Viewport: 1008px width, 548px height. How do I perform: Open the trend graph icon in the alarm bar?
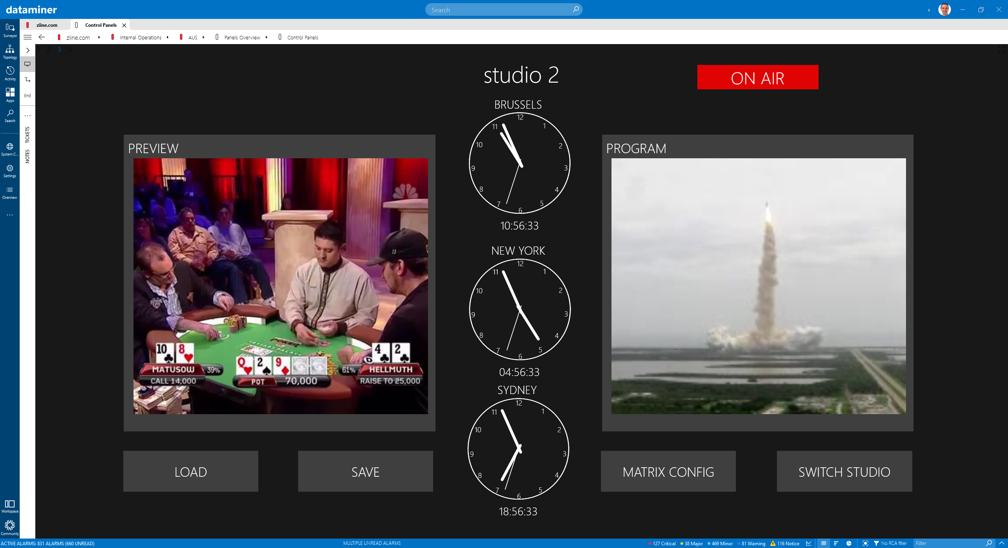click(x=809, y=543)
